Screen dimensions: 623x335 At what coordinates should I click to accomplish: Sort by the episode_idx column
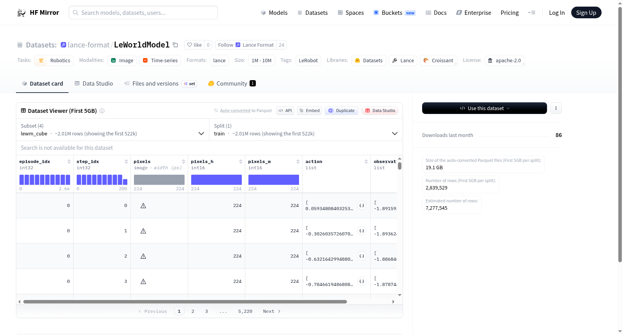[x=69, y=161]
